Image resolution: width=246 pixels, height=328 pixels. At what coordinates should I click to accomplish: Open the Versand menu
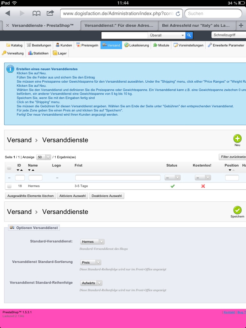pyautogui.click(x=111, y=45)
